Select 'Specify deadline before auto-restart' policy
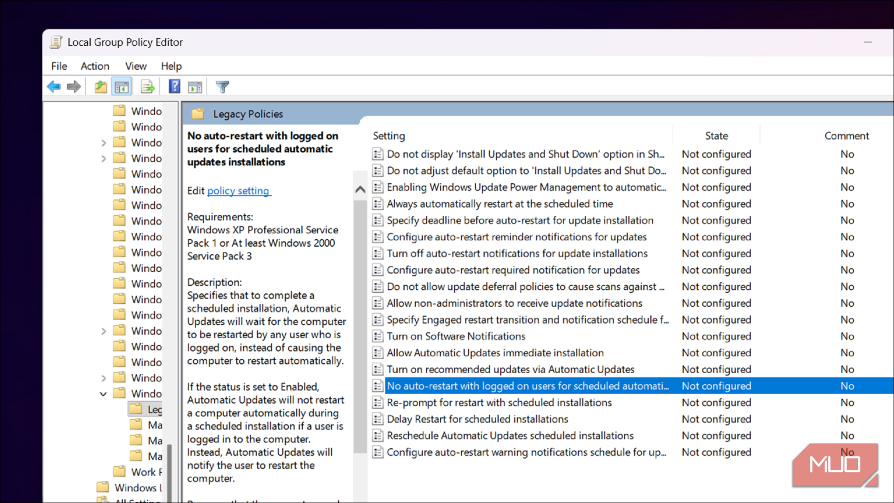Screen dimensions: 894x503 coord(520,220)
